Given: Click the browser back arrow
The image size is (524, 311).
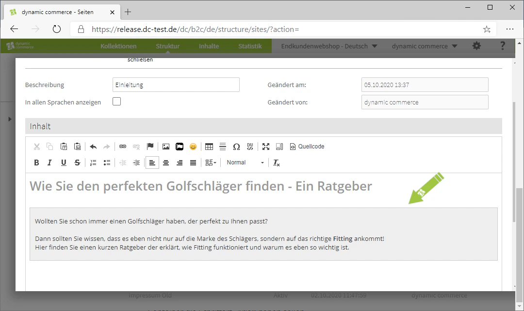Looking at the screenshot, I should 14,29.
